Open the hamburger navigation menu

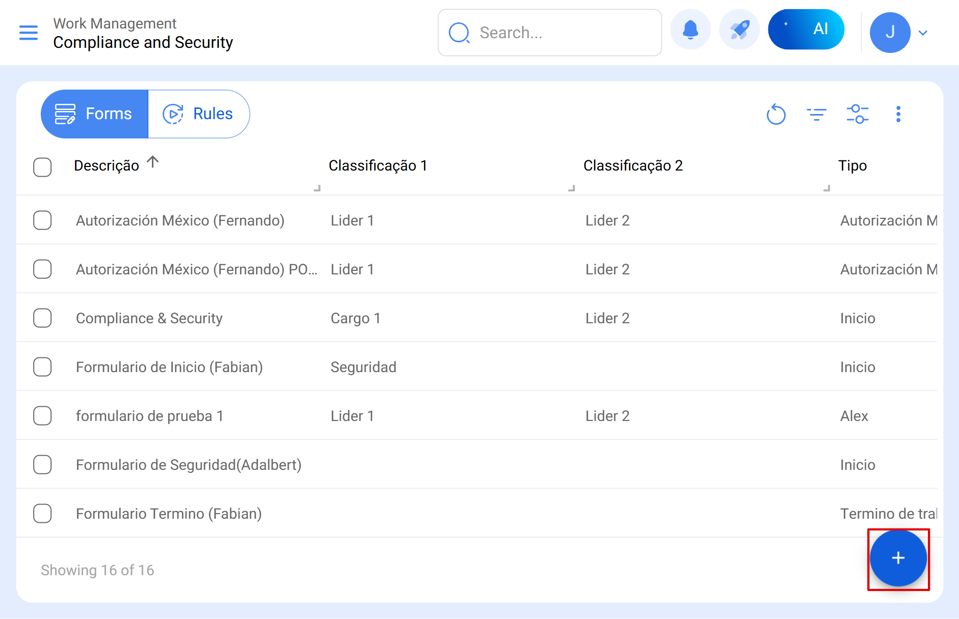(29, 33)
